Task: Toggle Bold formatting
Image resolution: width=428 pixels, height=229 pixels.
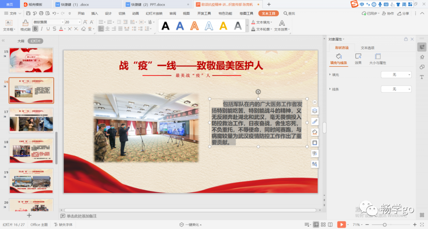Action: pyautogui.click(x=35, y=29)
